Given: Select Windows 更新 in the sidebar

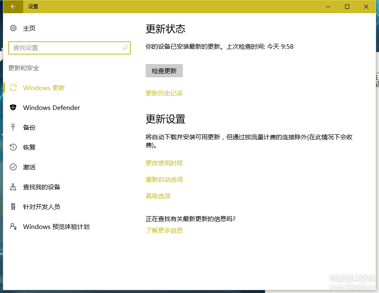Looking at the screenshot, I should 44,88.
